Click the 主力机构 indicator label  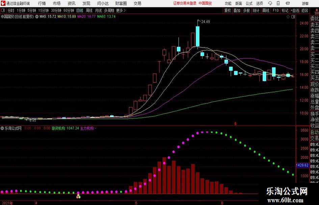[x=87, y=128]
